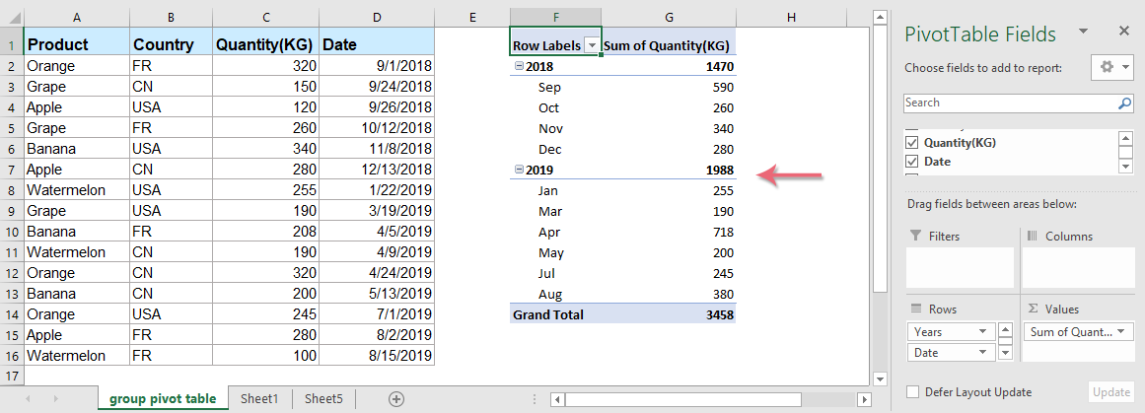
Task: Switch to the Sheet5 tab
Action: [323, 399]
